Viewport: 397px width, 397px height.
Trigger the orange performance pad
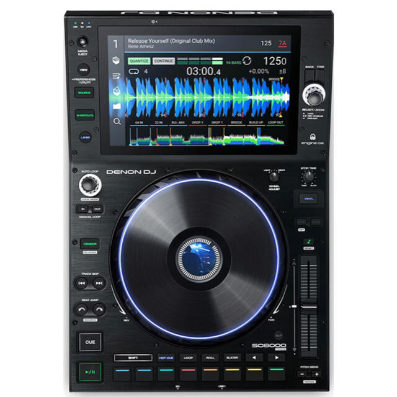point(210,374)
